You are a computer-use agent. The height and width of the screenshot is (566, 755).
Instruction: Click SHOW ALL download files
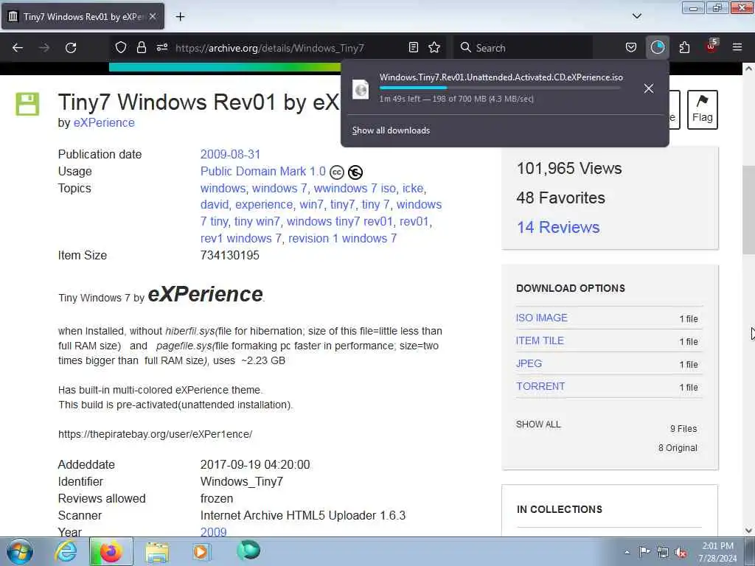(537, 424)
